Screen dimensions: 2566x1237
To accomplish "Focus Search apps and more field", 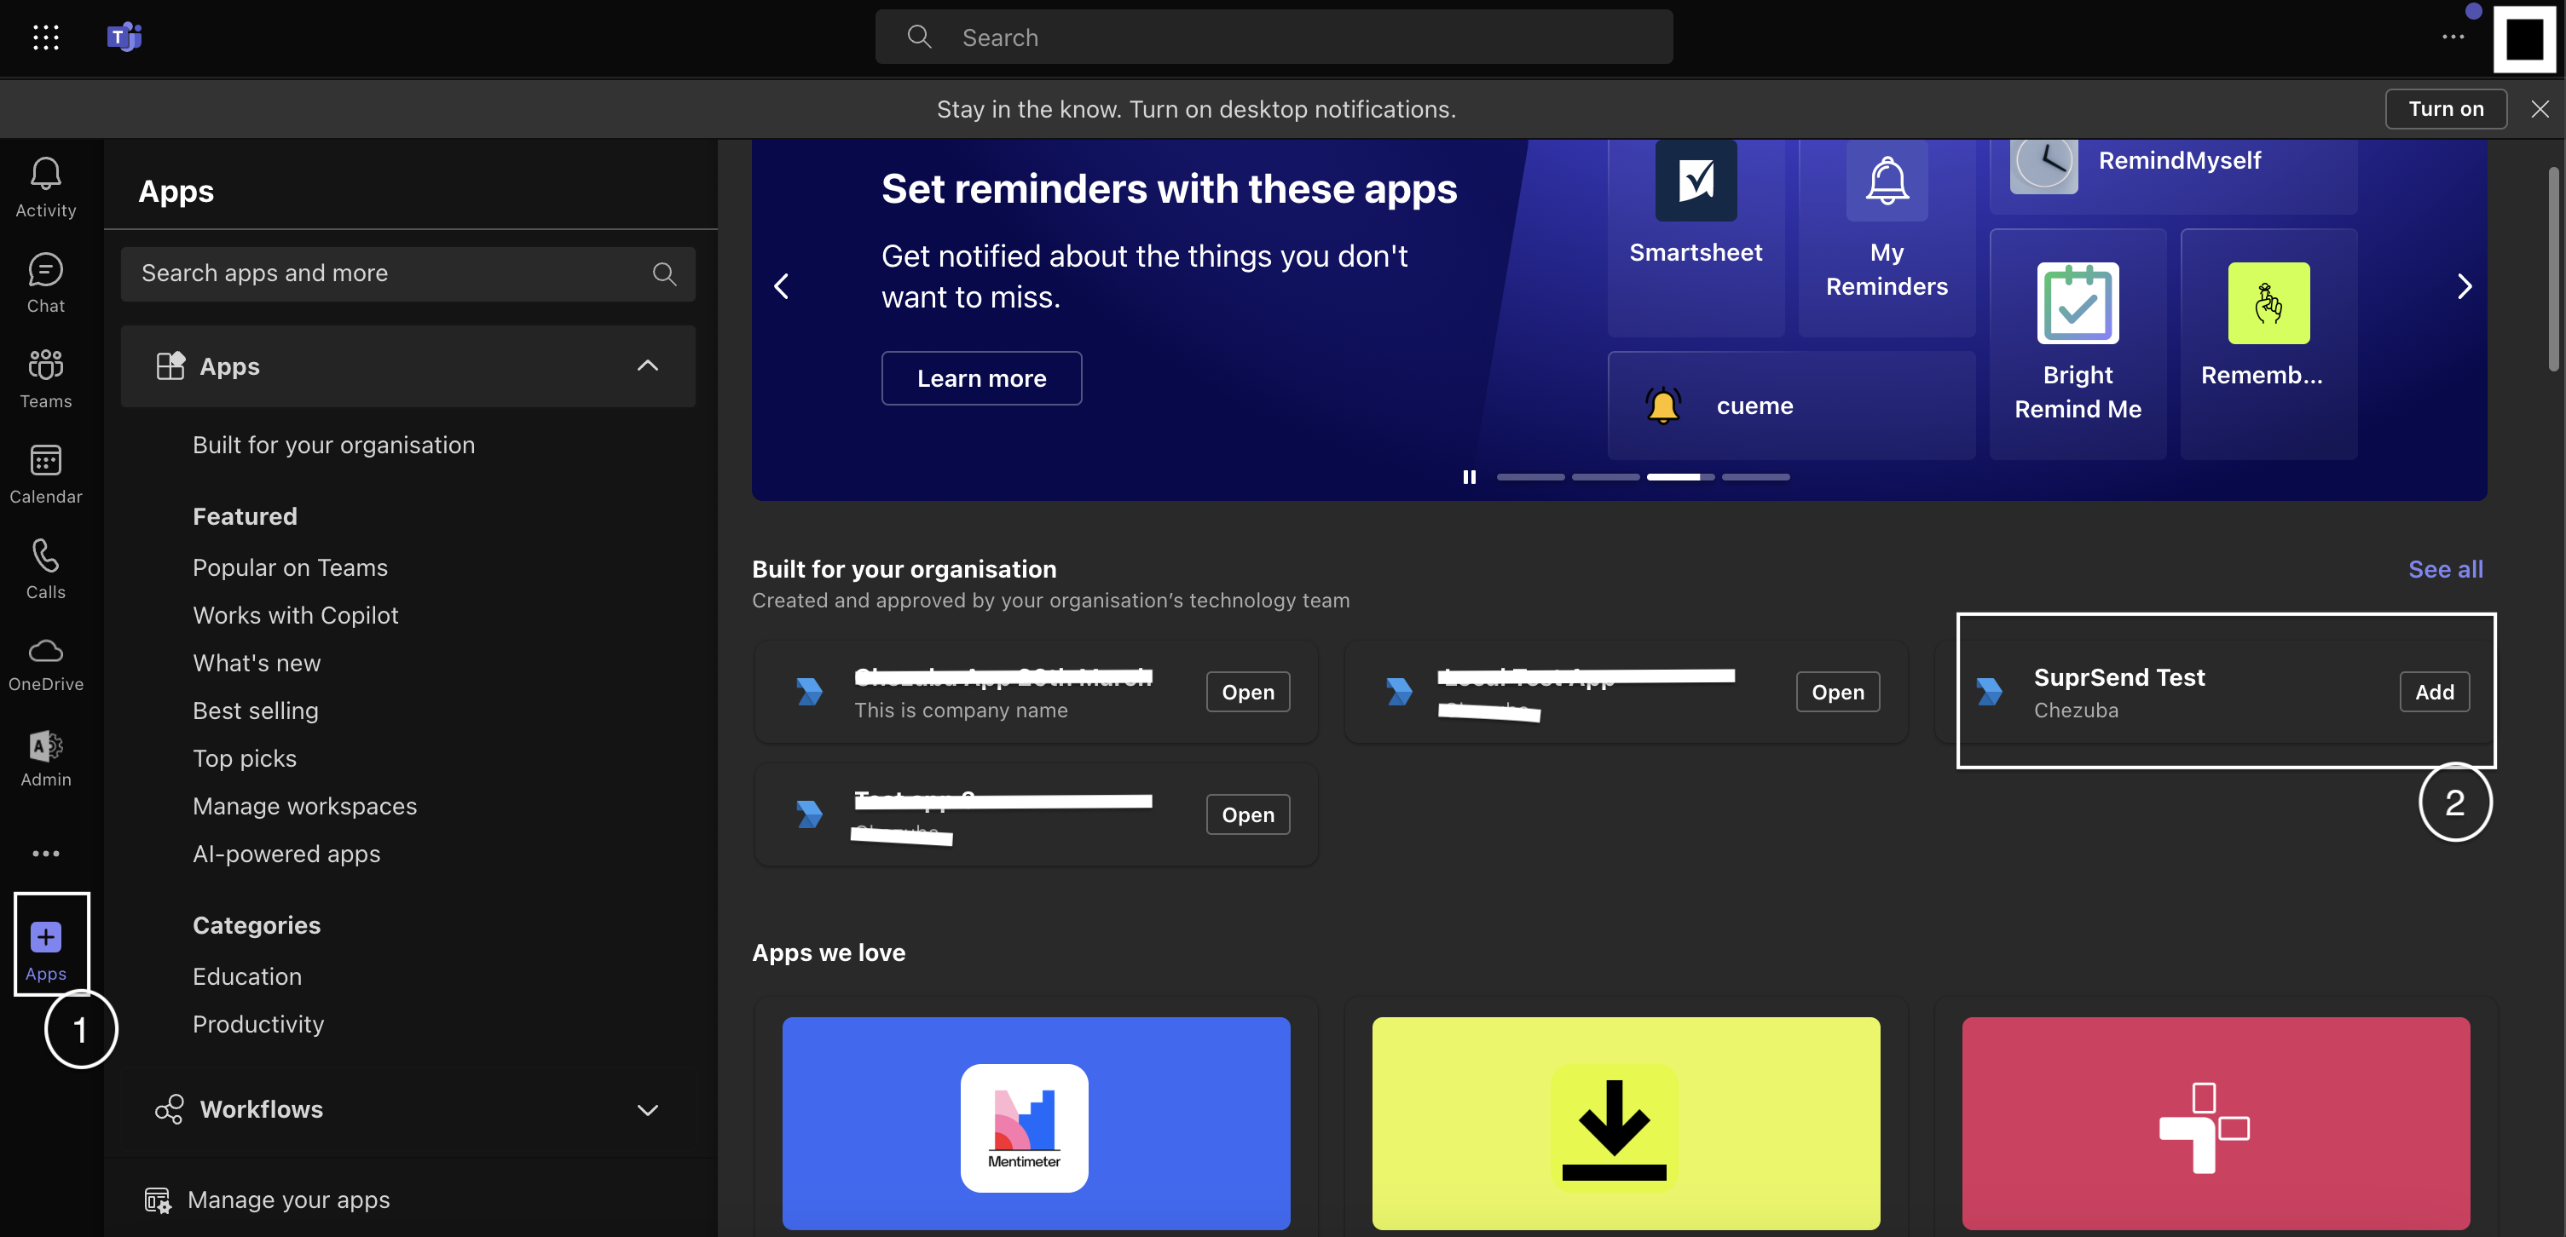I will [407, 273].
